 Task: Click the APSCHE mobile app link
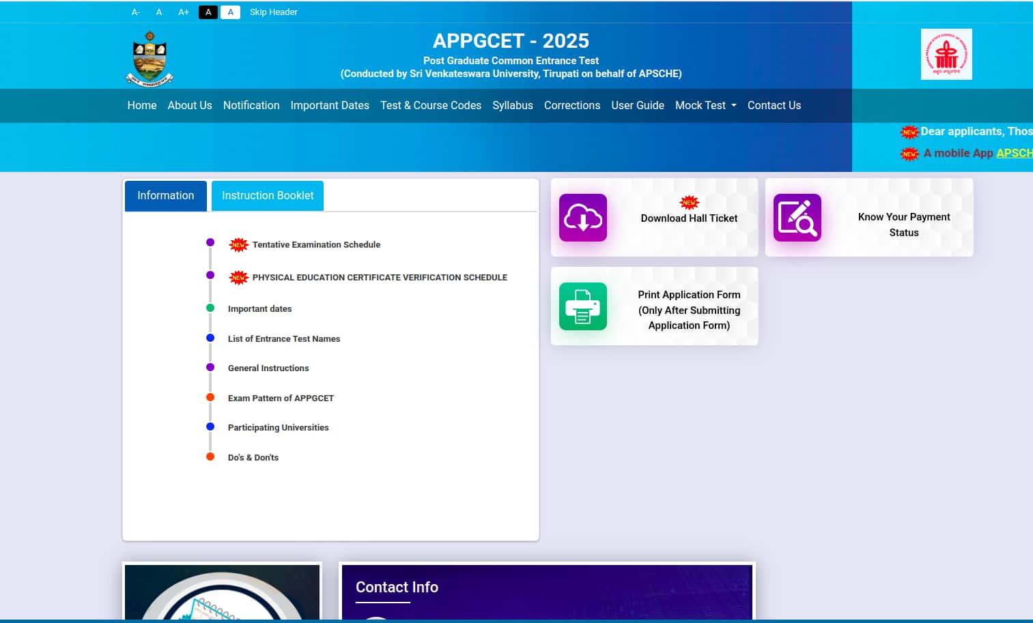click(x=1014, y=153)
